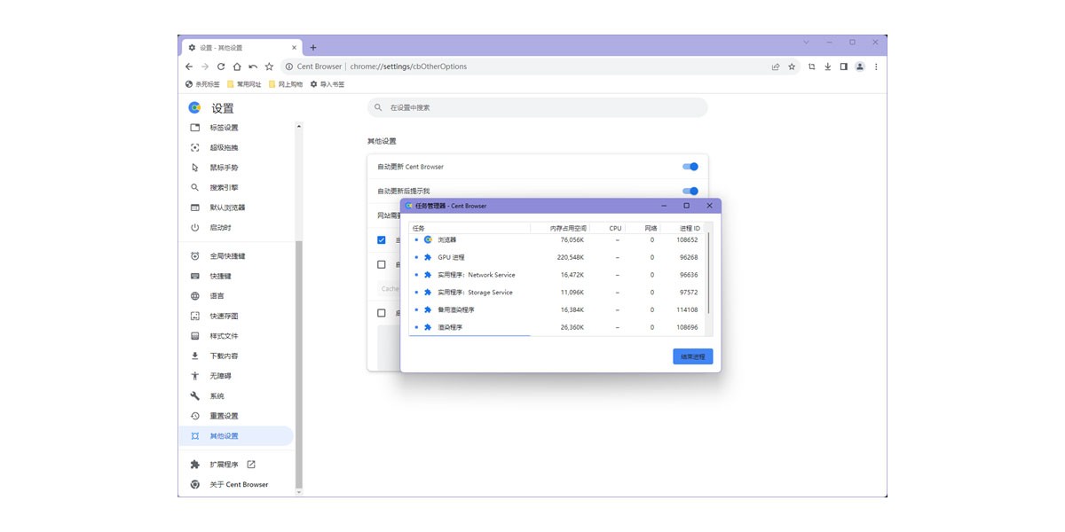This screenshot has height=532, width=1065.
Task: Click the undo closed tab icon
Action: (x=253, y=66)
